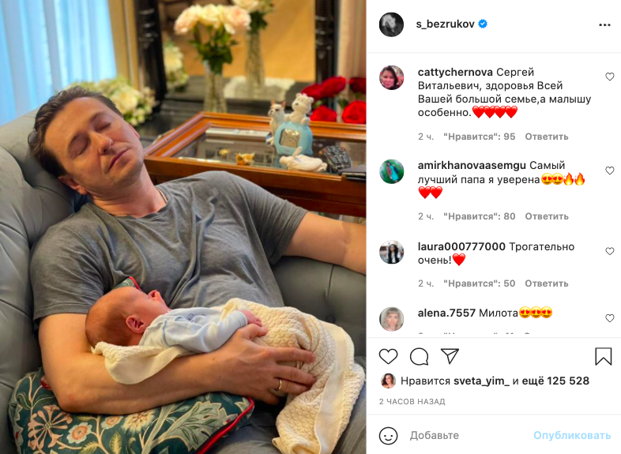Reply to cattychernova's comment with Ответить
Viewport: 621px width, 454px height.
pos(547,137)
